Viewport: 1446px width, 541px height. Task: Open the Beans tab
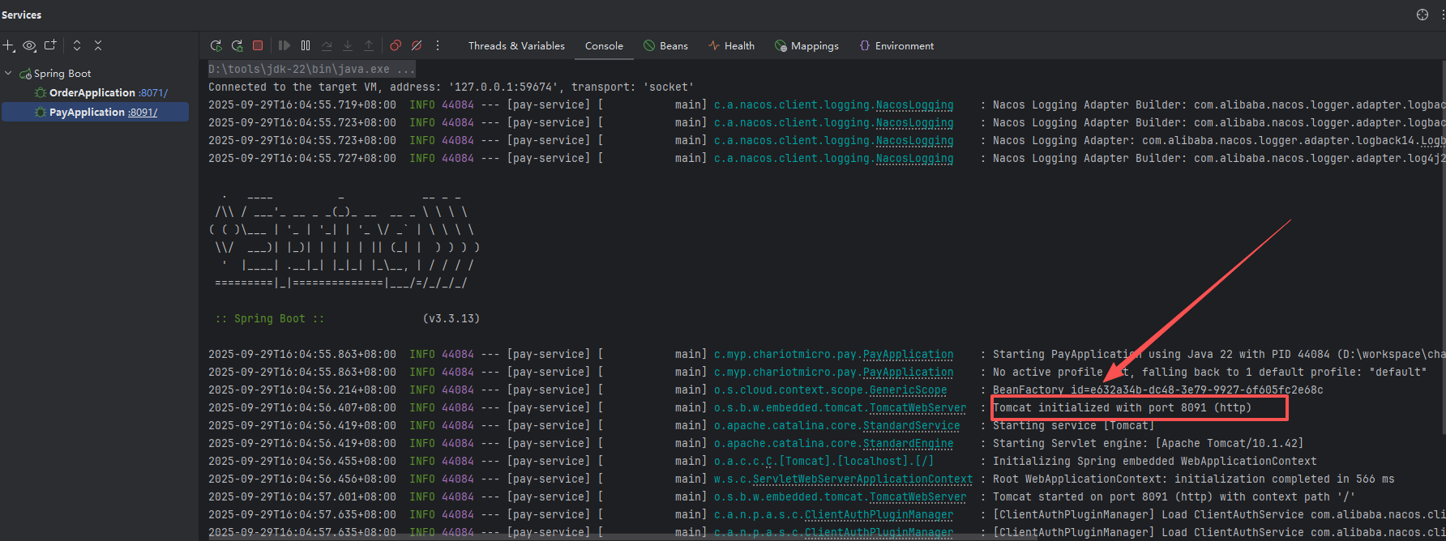tap(665, 46)
